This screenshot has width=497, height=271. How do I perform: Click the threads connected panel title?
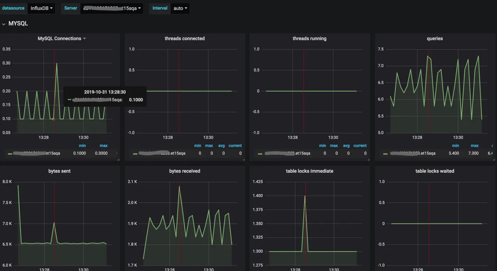(185, 38)
